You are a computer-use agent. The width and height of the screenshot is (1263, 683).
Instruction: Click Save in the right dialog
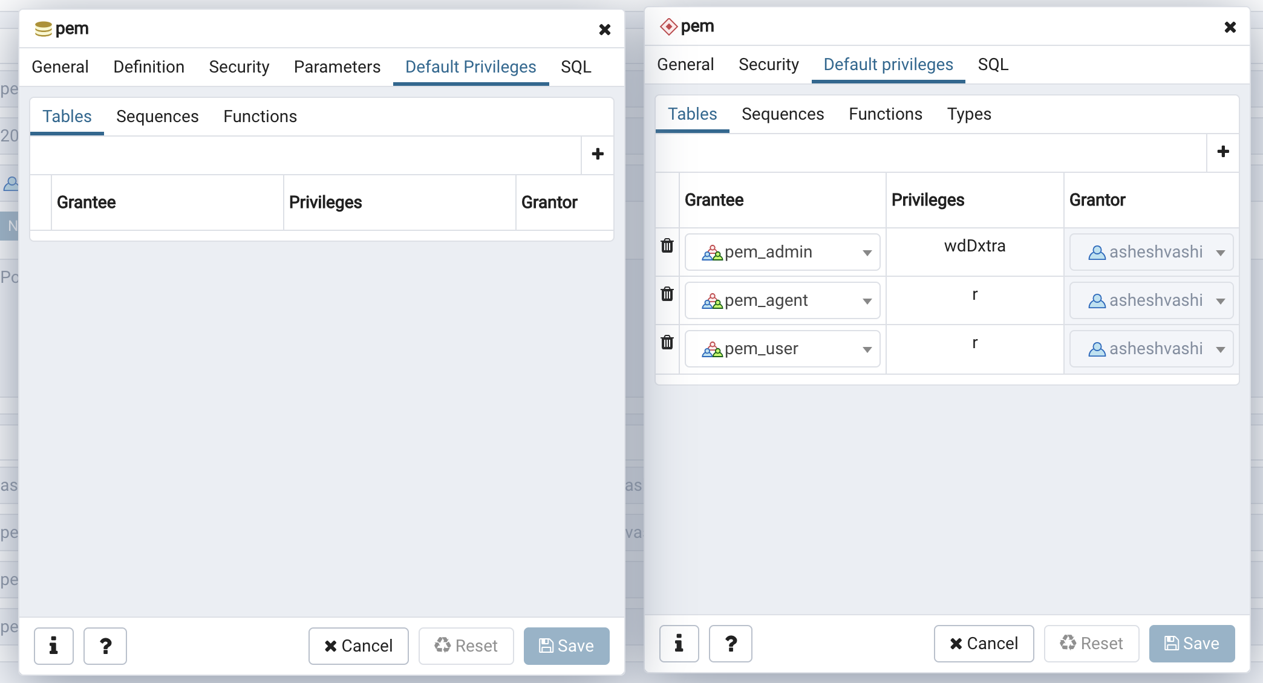tap(1192, 643)
